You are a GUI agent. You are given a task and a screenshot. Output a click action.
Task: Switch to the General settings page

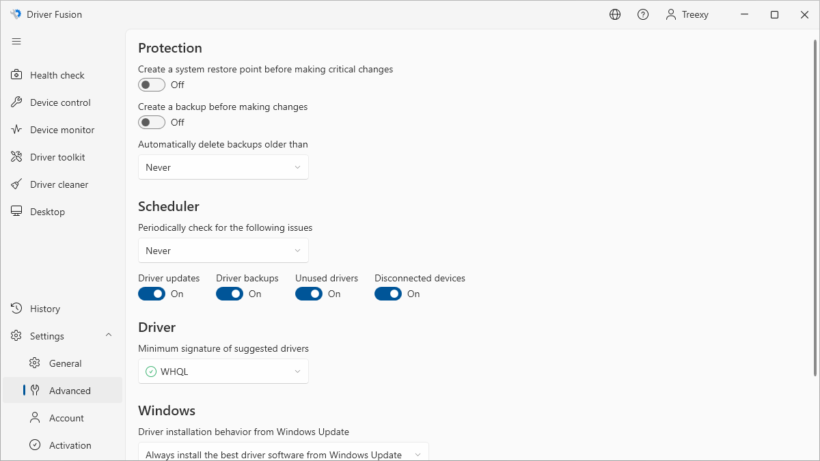coord(65,363)
